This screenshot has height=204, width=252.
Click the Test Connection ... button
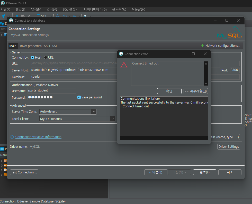[x=24, y=172]
